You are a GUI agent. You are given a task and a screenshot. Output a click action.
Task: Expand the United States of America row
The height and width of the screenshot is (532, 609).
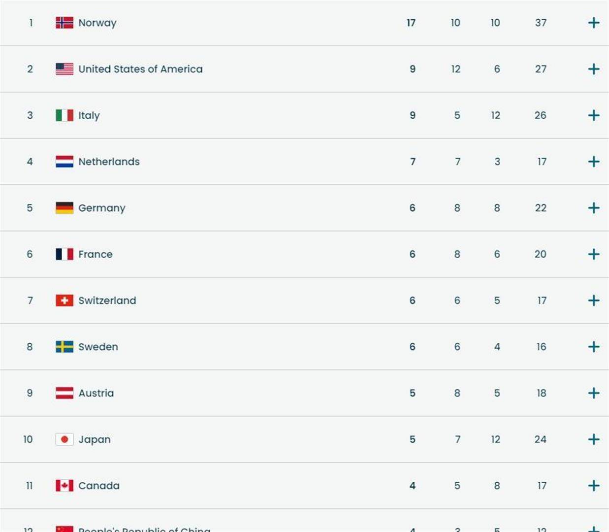tap(594, 69)
